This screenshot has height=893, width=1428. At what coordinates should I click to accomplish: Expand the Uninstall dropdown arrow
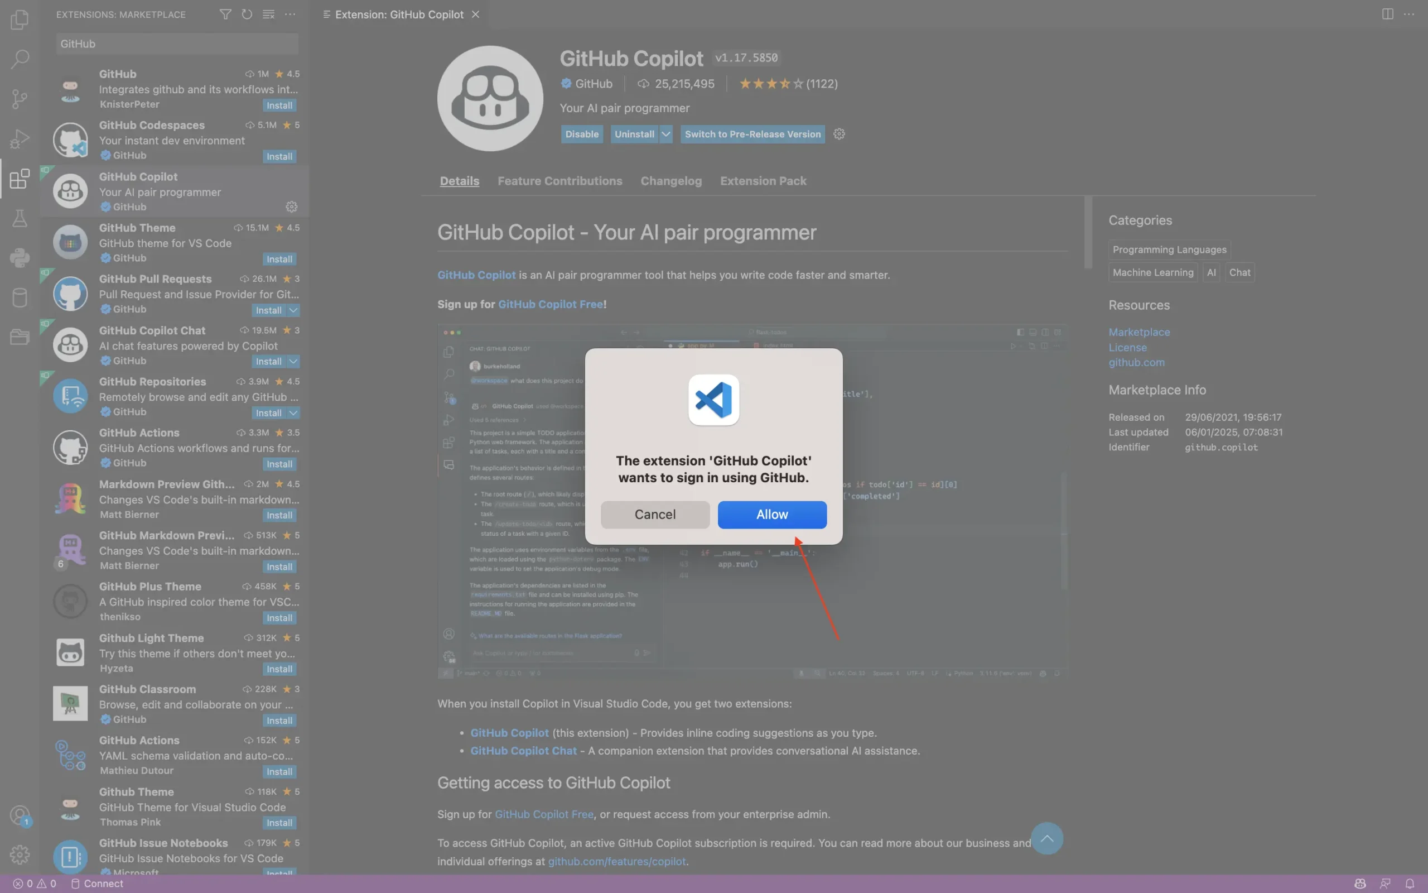click(665, 134)
